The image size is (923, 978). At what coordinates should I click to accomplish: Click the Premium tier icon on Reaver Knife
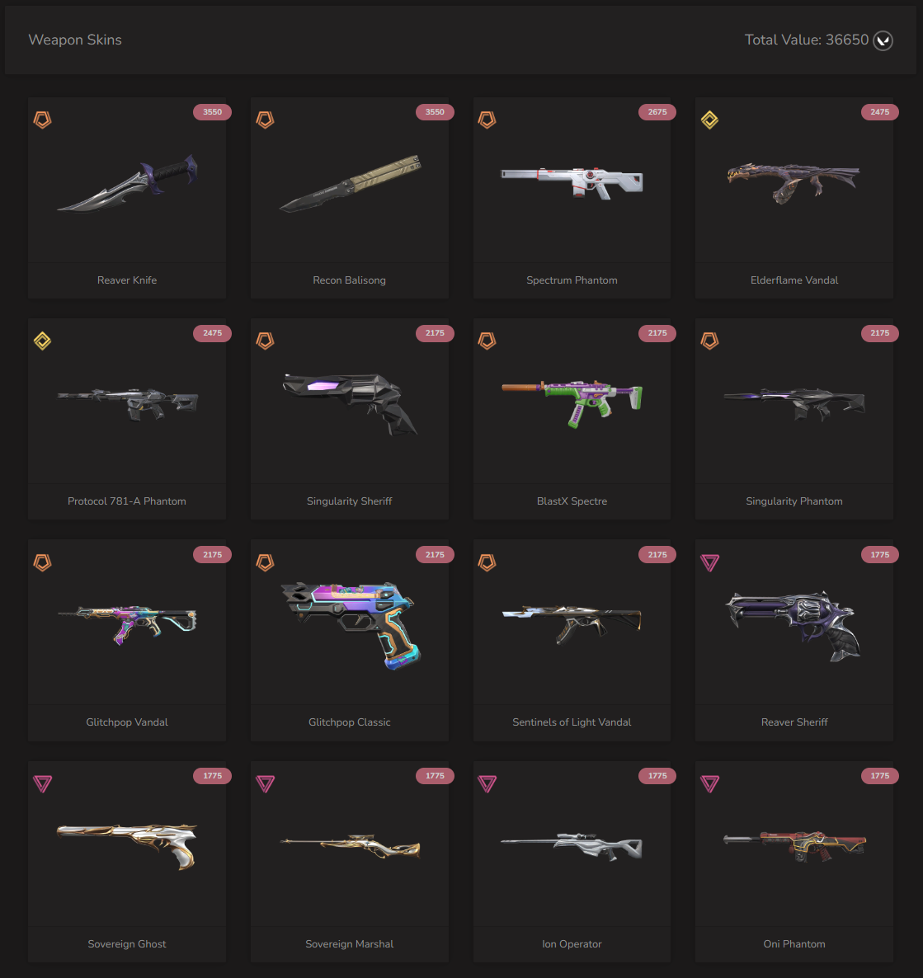click(42, 119)
